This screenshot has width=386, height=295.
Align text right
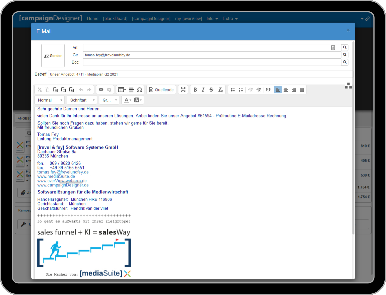click(x=294, y=90)
